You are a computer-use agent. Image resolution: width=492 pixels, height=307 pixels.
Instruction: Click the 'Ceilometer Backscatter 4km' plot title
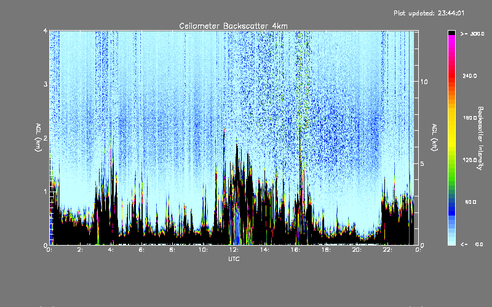(x=233, y=26)
